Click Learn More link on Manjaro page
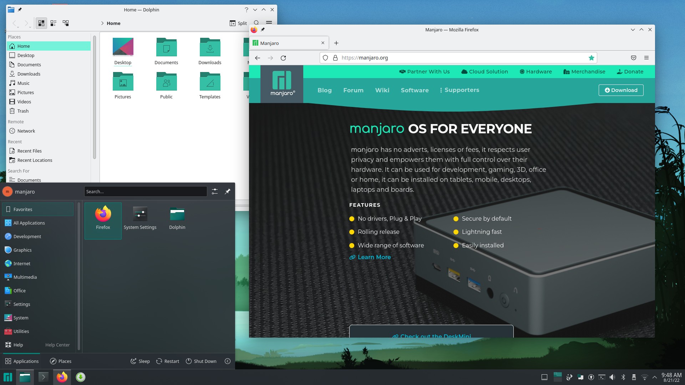 tap(370, 257)
